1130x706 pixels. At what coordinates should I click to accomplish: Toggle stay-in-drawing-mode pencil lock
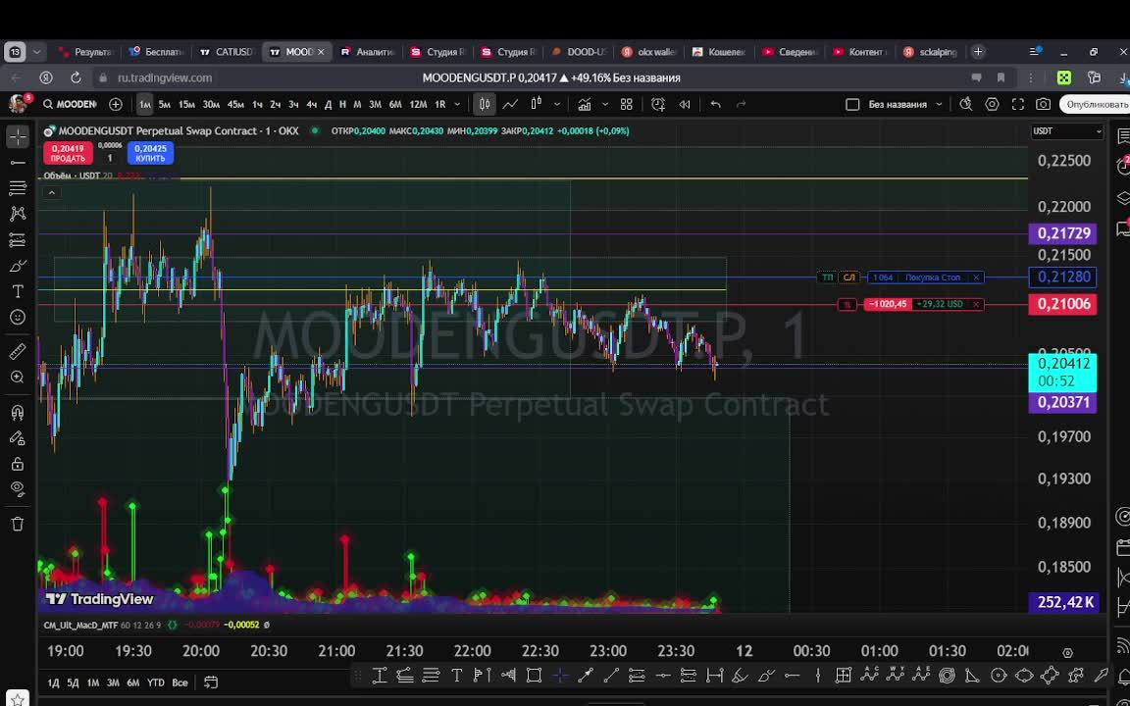click(18, 438)
